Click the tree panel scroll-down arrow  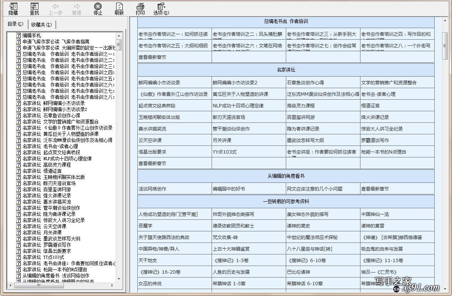(x=119, y=279)
